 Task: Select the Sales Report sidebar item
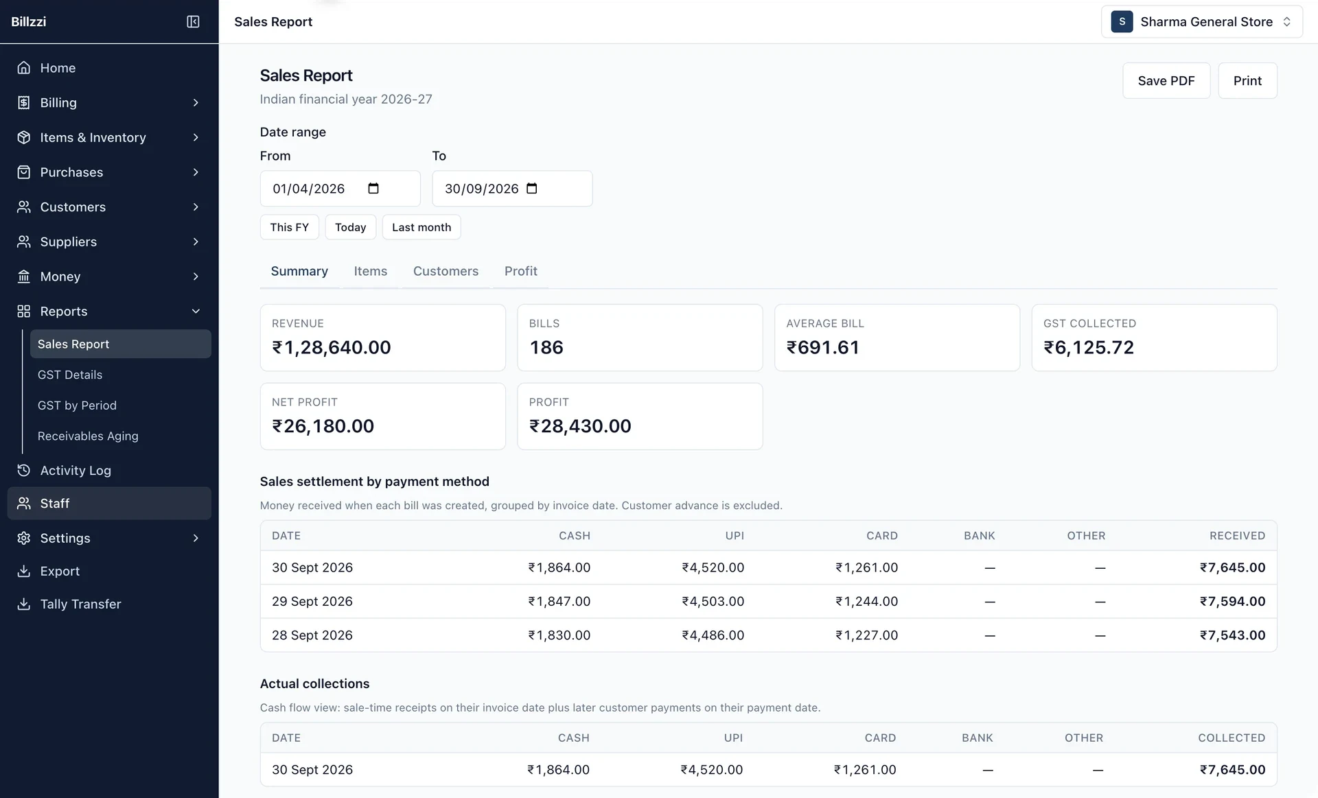pyautogui.click(x=120, y=344)
